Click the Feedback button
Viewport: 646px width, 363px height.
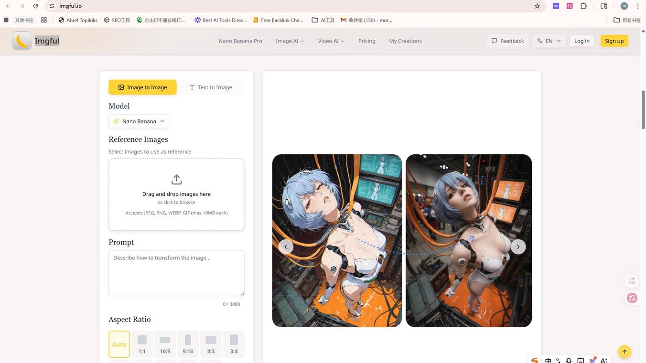pyautogui.click(x=507, y=41)
